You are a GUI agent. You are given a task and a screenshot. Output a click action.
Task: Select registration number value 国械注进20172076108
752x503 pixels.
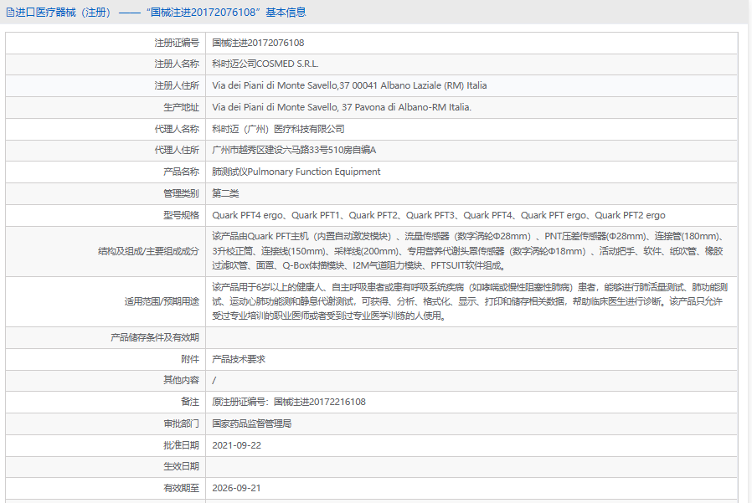[258, 43]
